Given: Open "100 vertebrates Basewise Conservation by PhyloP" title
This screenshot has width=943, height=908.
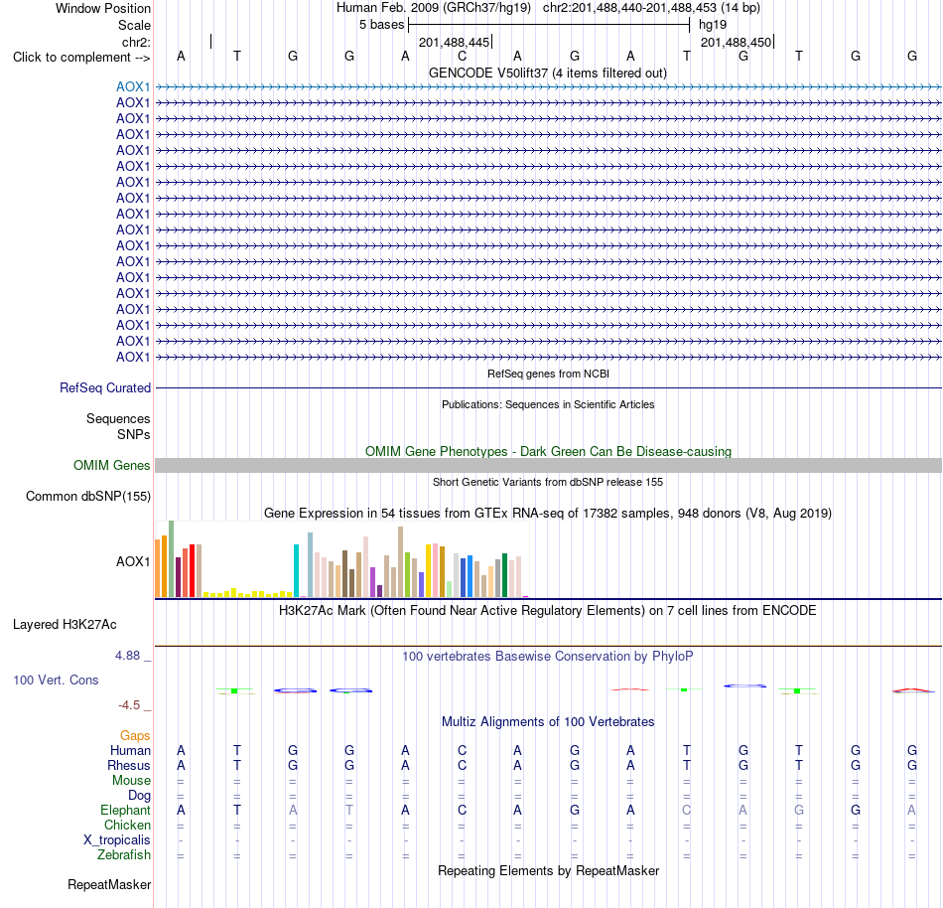Looking at the screenshot, I should pyautogui.click(x=548, y=657).
